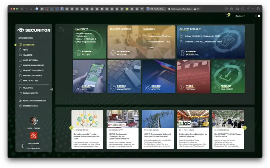This screenshot has height=168, width=270.
Task: Select Dashboard in the sidebar menu
Action: pyautogui.click(x=29, y=45)
